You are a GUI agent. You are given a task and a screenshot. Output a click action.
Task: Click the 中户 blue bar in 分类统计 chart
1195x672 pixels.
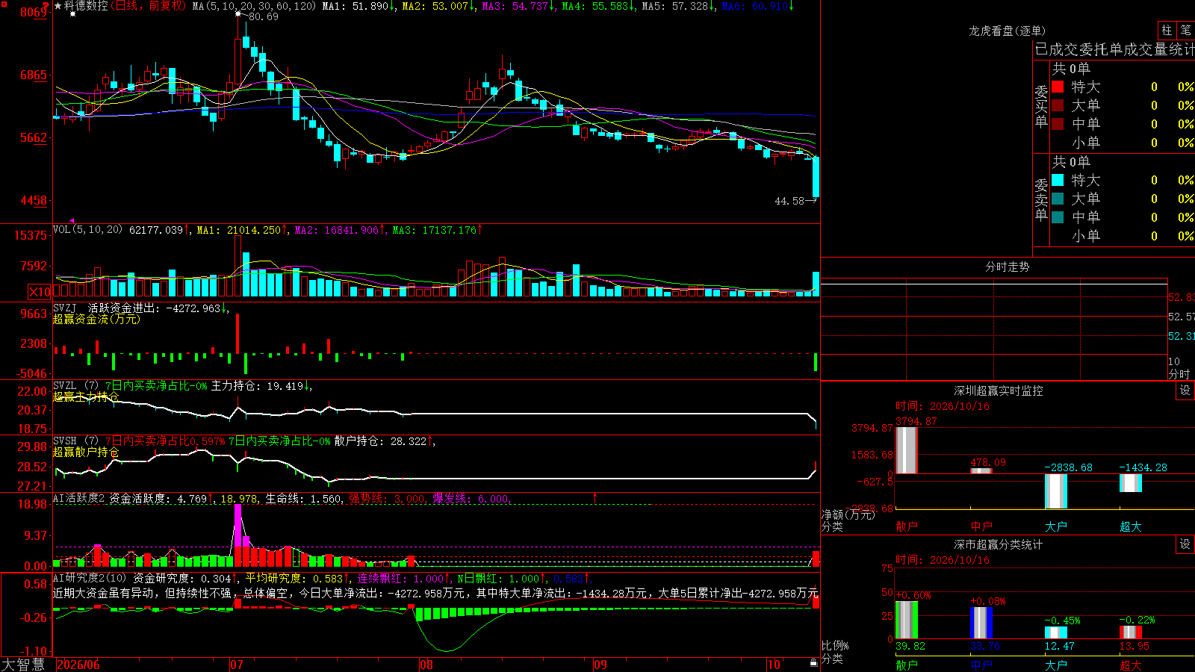point(981,623)
